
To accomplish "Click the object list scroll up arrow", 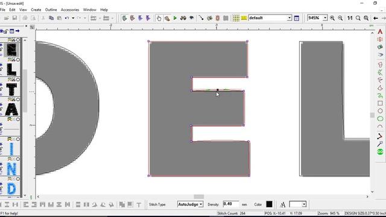I will point(25,40).
